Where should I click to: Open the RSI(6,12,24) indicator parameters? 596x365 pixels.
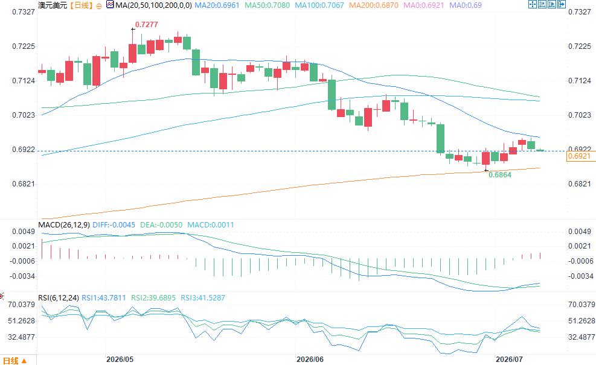tap(59, 298)
